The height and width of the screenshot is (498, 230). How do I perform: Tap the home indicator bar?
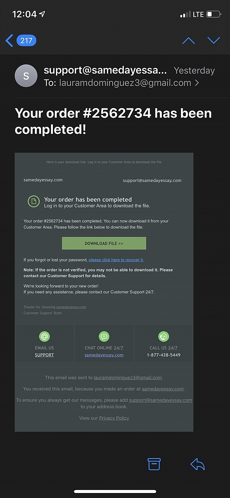pos(115,491)
